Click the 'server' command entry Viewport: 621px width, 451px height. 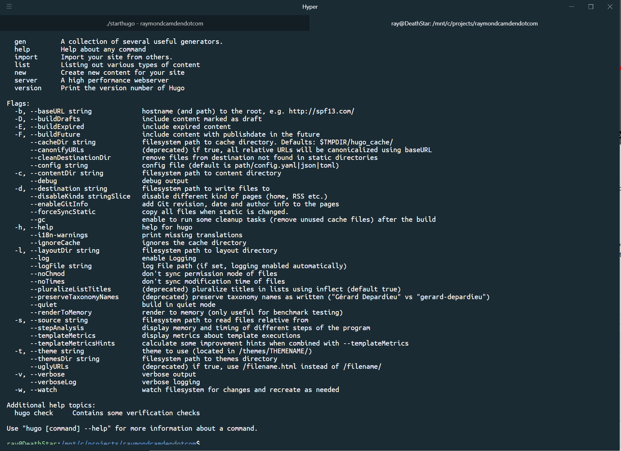(26, 80)
